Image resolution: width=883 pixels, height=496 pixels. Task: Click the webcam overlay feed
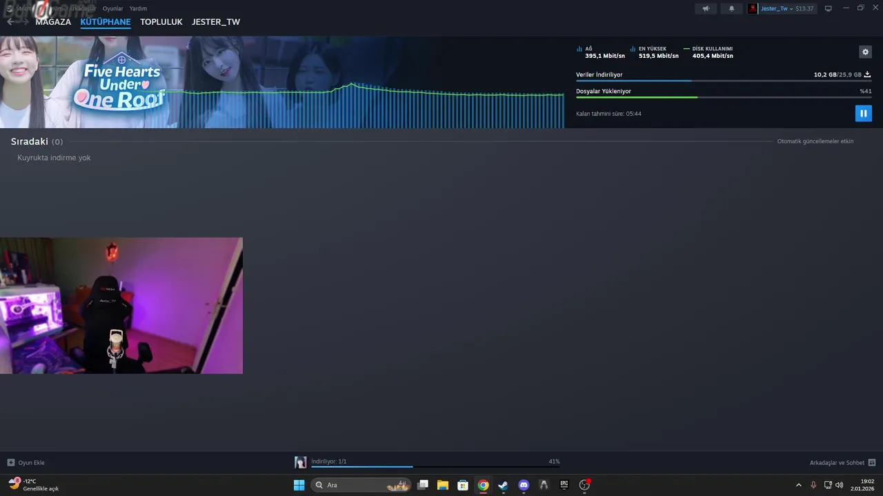click(x=121, y=306)
